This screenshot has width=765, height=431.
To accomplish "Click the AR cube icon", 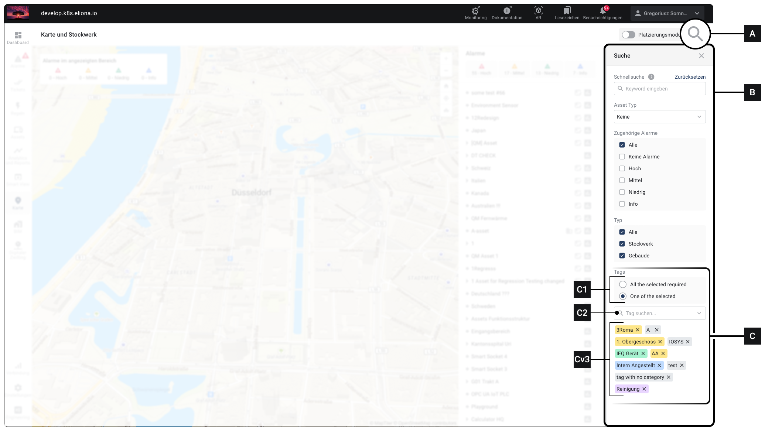I will (538, 10).
